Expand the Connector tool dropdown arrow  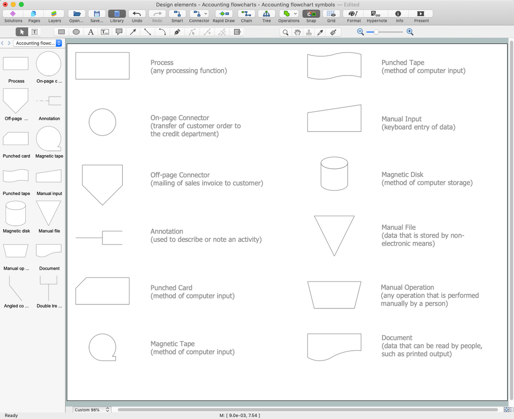tap(206, 14)
